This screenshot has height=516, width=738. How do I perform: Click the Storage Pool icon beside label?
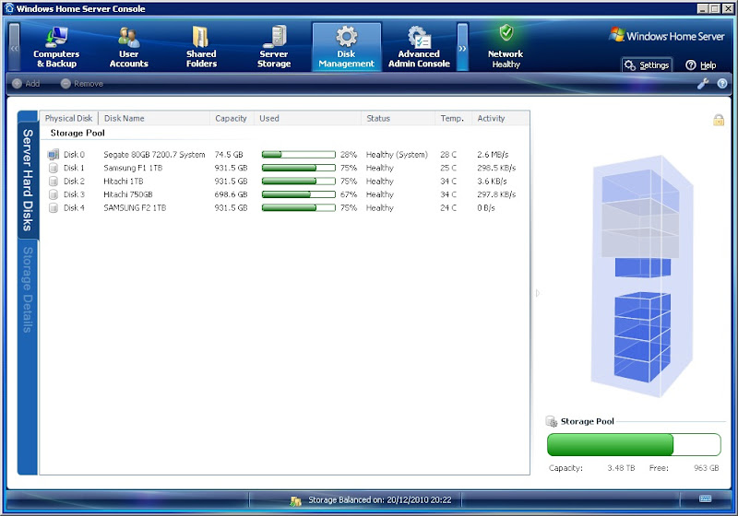(x=551, y=421)
